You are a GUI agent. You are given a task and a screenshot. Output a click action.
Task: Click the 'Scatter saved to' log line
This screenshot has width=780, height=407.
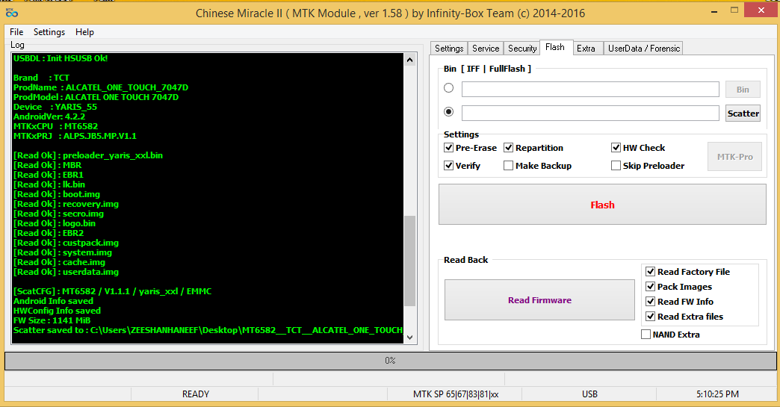tap(208, 330)
